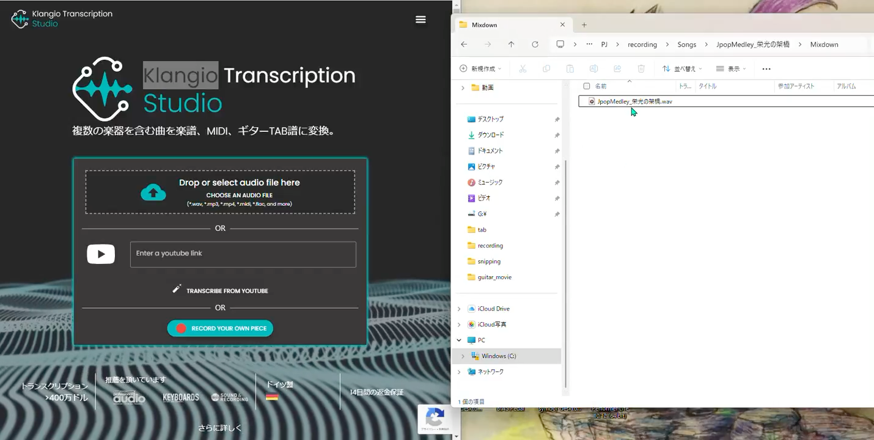Click the Paste icon in Explorer toolbar

570,69
